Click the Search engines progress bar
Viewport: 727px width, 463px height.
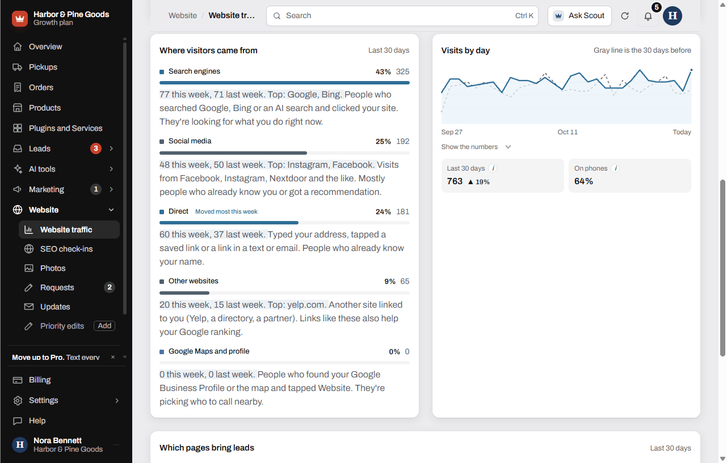pos(284,83)
